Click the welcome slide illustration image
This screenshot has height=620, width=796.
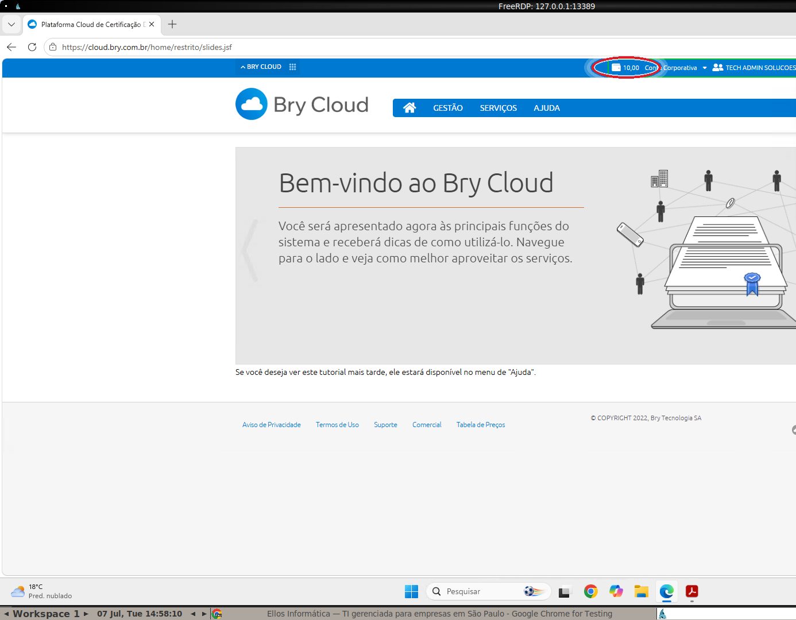coord(705,249)
